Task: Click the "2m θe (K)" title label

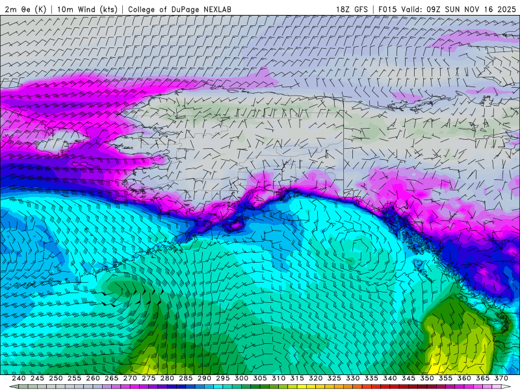Action: click(25, 9)
